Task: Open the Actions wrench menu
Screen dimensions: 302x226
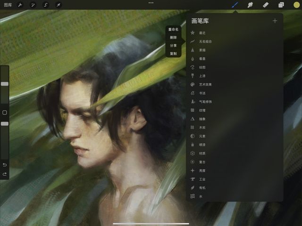Action: 20,5
